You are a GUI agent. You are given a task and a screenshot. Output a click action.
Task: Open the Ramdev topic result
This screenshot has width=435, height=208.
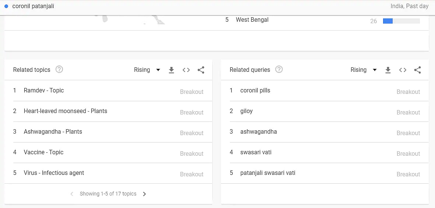pos(44,91)
